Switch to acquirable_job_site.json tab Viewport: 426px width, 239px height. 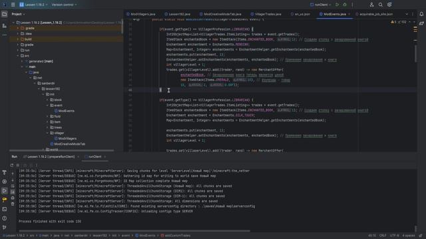pos(374,14)
